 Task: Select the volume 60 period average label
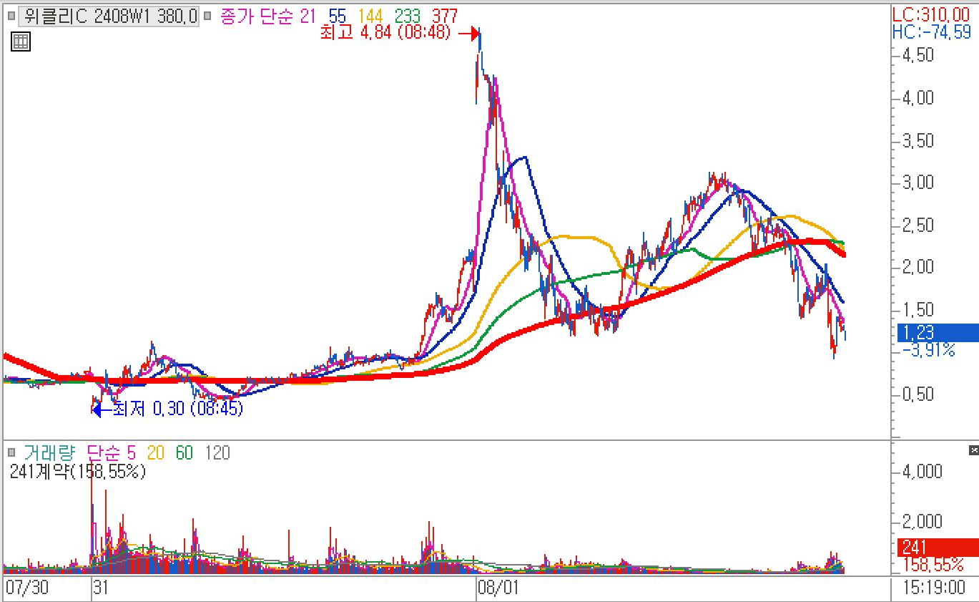click(185, 452)
